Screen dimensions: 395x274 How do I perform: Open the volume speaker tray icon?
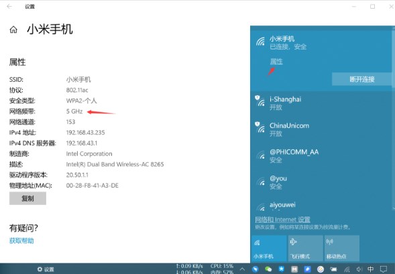click(359, 269)
